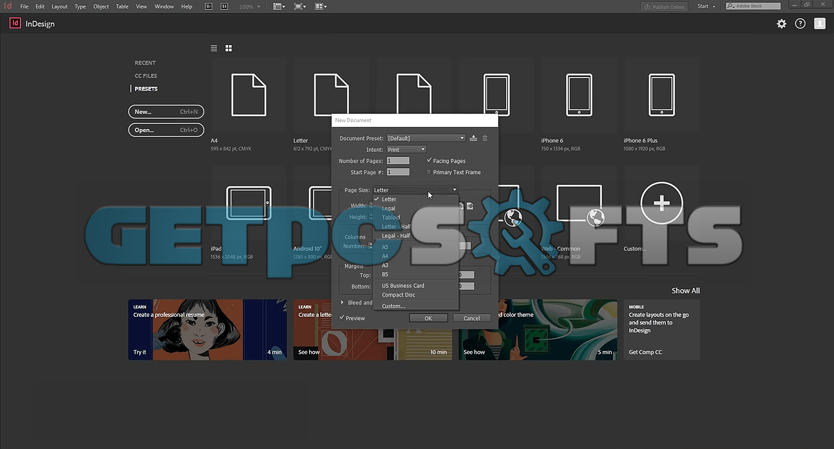Toggle the Facing Pages checkbox

point(429,160)
